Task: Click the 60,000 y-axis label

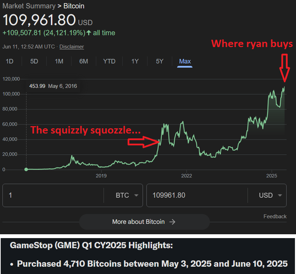Action: 10,124
